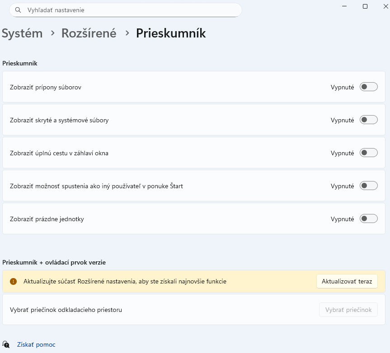Maximize the Settings window
This screenshot has height=353, width=390.
point(365,6)
